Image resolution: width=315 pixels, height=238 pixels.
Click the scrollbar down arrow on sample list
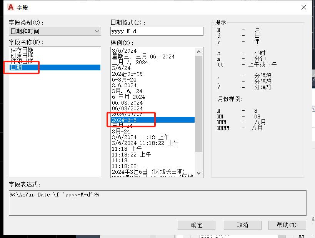(x=198, y=173)
